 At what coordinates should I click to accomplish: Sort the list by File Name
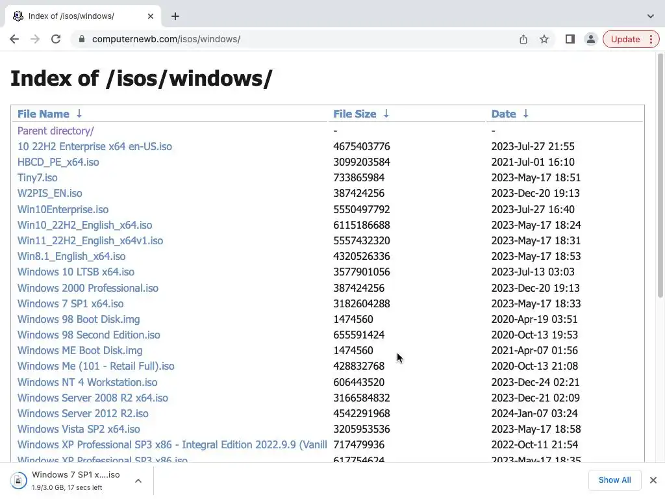tap(44, 114)
